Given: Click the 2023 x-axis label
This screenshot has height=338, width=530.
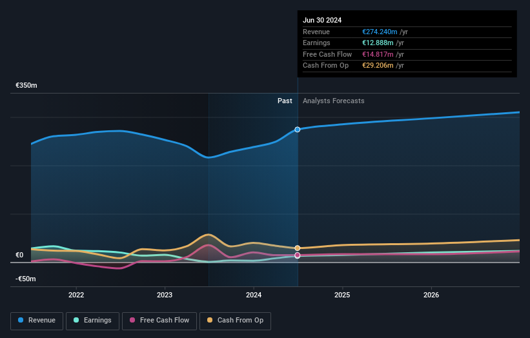Looking at the screenshot, I should [x=165, y=295].
